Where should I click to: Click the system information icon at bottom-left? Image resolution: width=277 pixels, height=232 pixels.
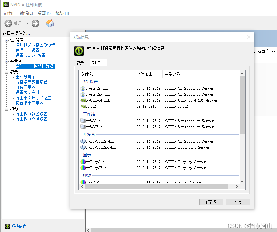pyautogui.click(x=7, y=226)
